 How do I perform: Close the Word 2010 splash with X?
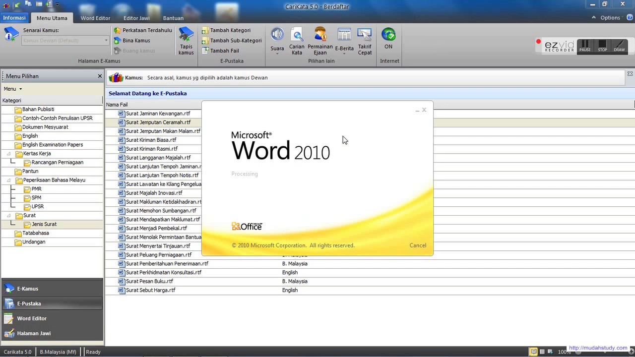coord(424,110)
